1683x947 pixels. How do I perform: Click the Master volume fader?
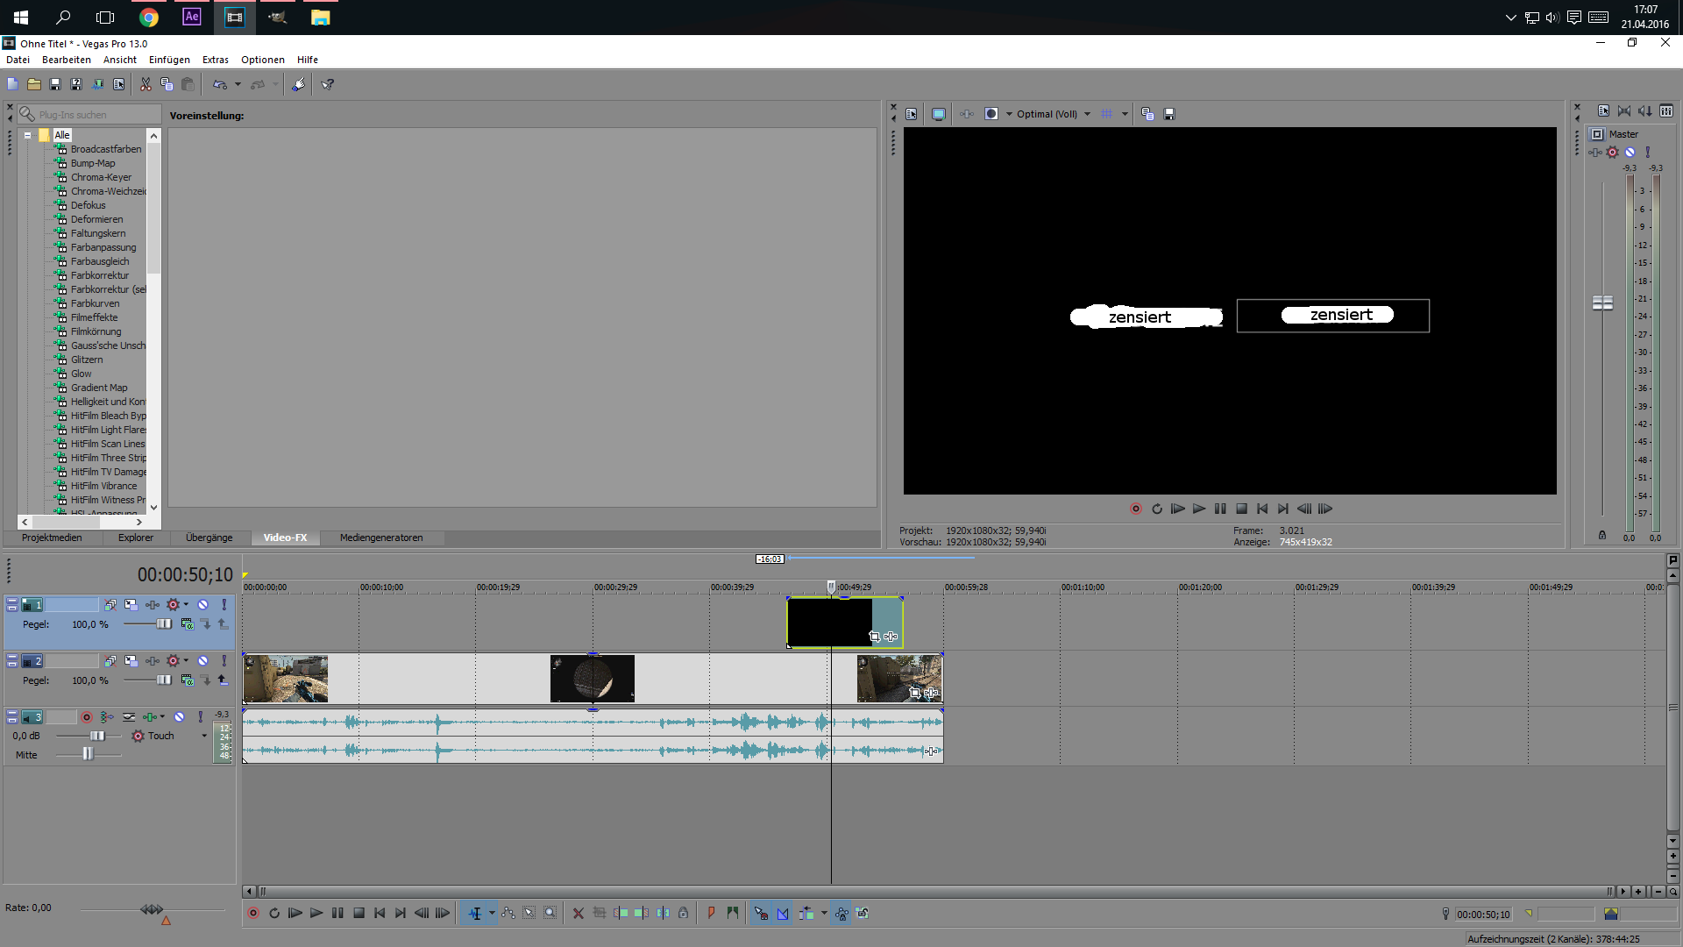pos(1602,303)
